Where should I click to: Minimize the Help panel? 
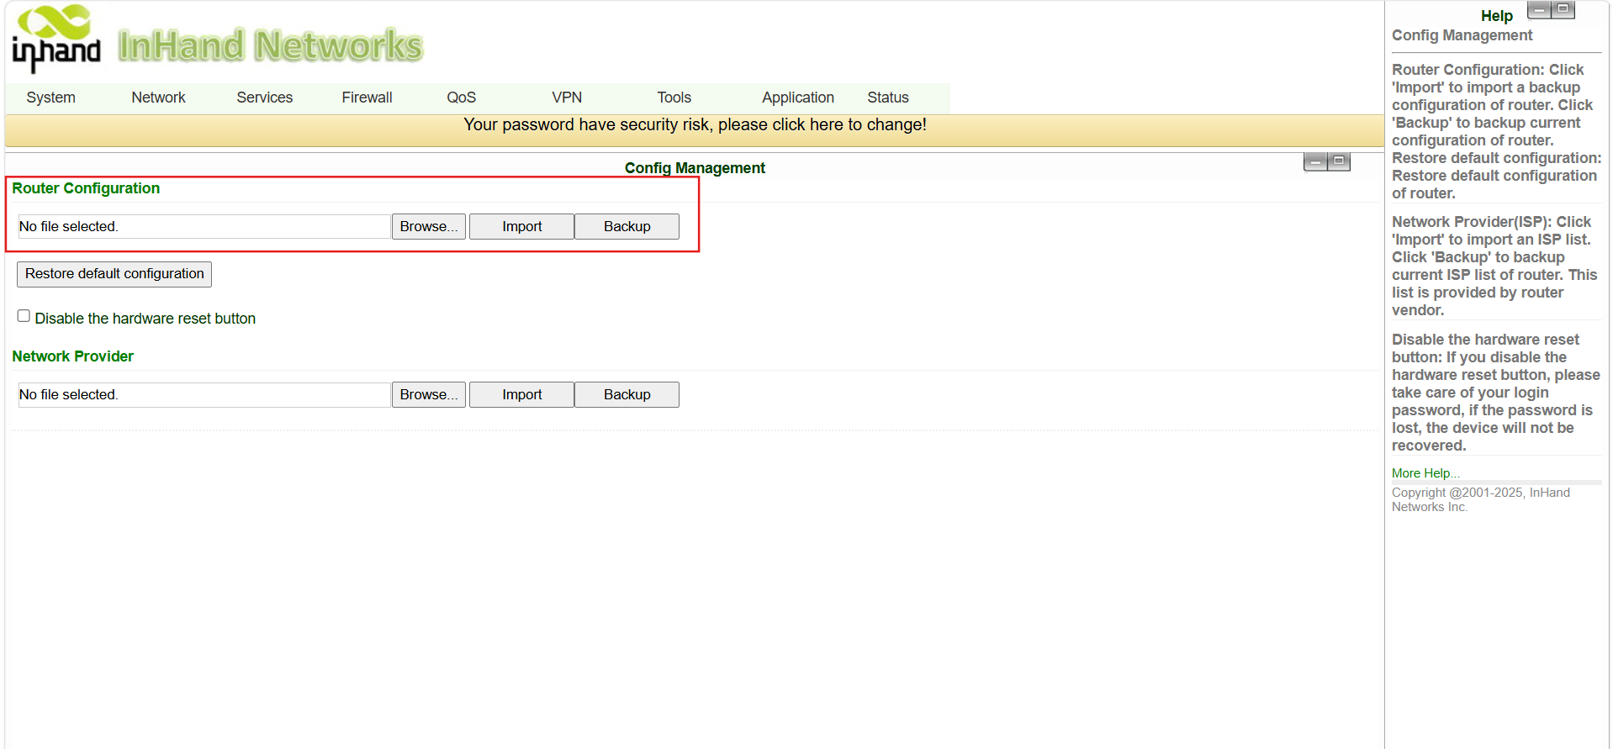1539,10
